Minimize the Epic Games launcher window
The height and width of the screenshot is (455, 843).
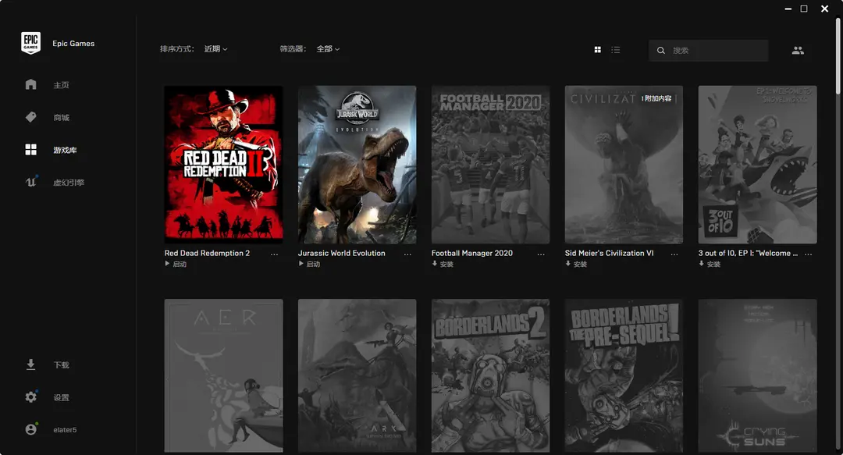point(788,9)
